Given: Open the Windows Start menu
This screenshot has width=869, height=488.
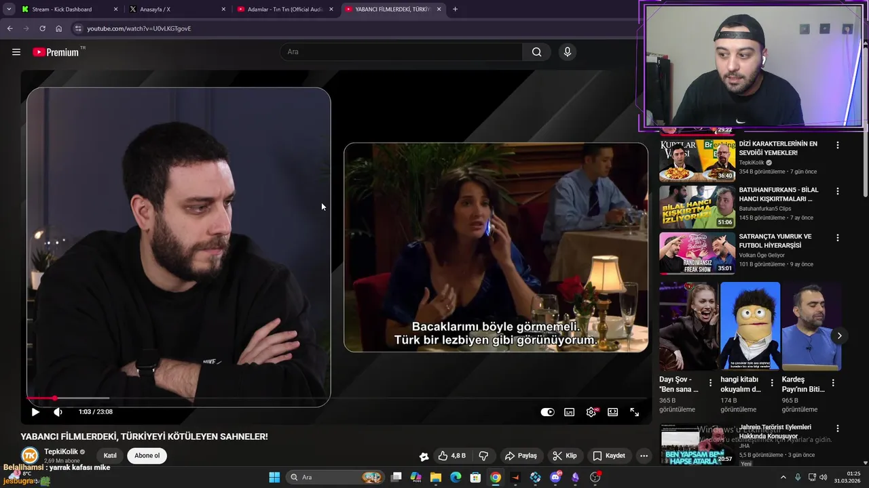Looking at the screenshot, I should (274, 477).
